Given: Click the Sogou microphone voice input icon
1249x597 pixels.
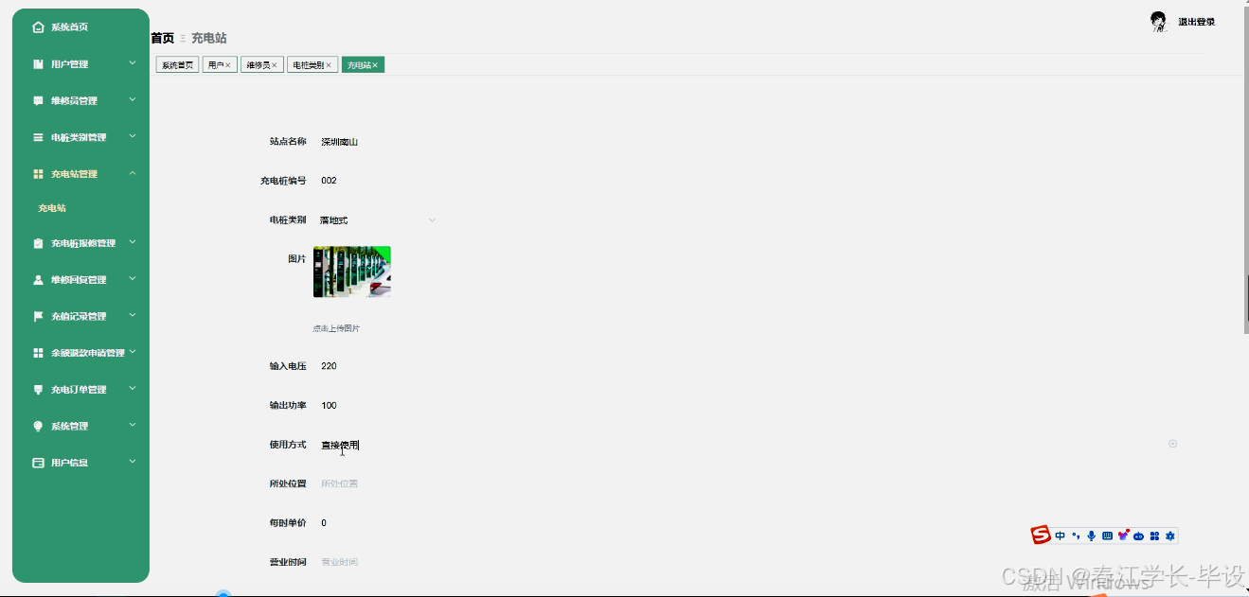Looking at the screenshot, I should [x=1091, y=536].
